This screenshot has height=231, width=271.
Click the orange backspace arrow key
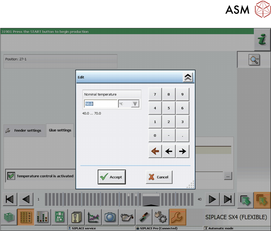155,151
